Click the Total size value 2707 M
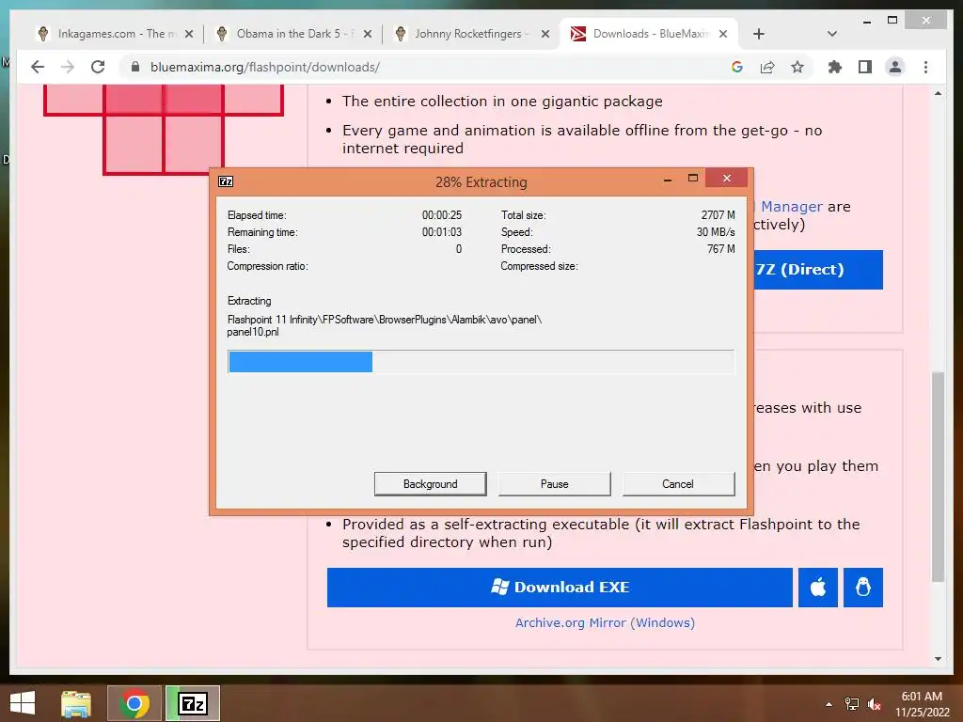The image size is (963, 722). [718, 215]
